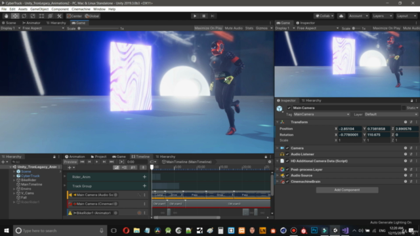
Task: Click the add button on the Rider_Anim track
Action: tap(144, 177)
